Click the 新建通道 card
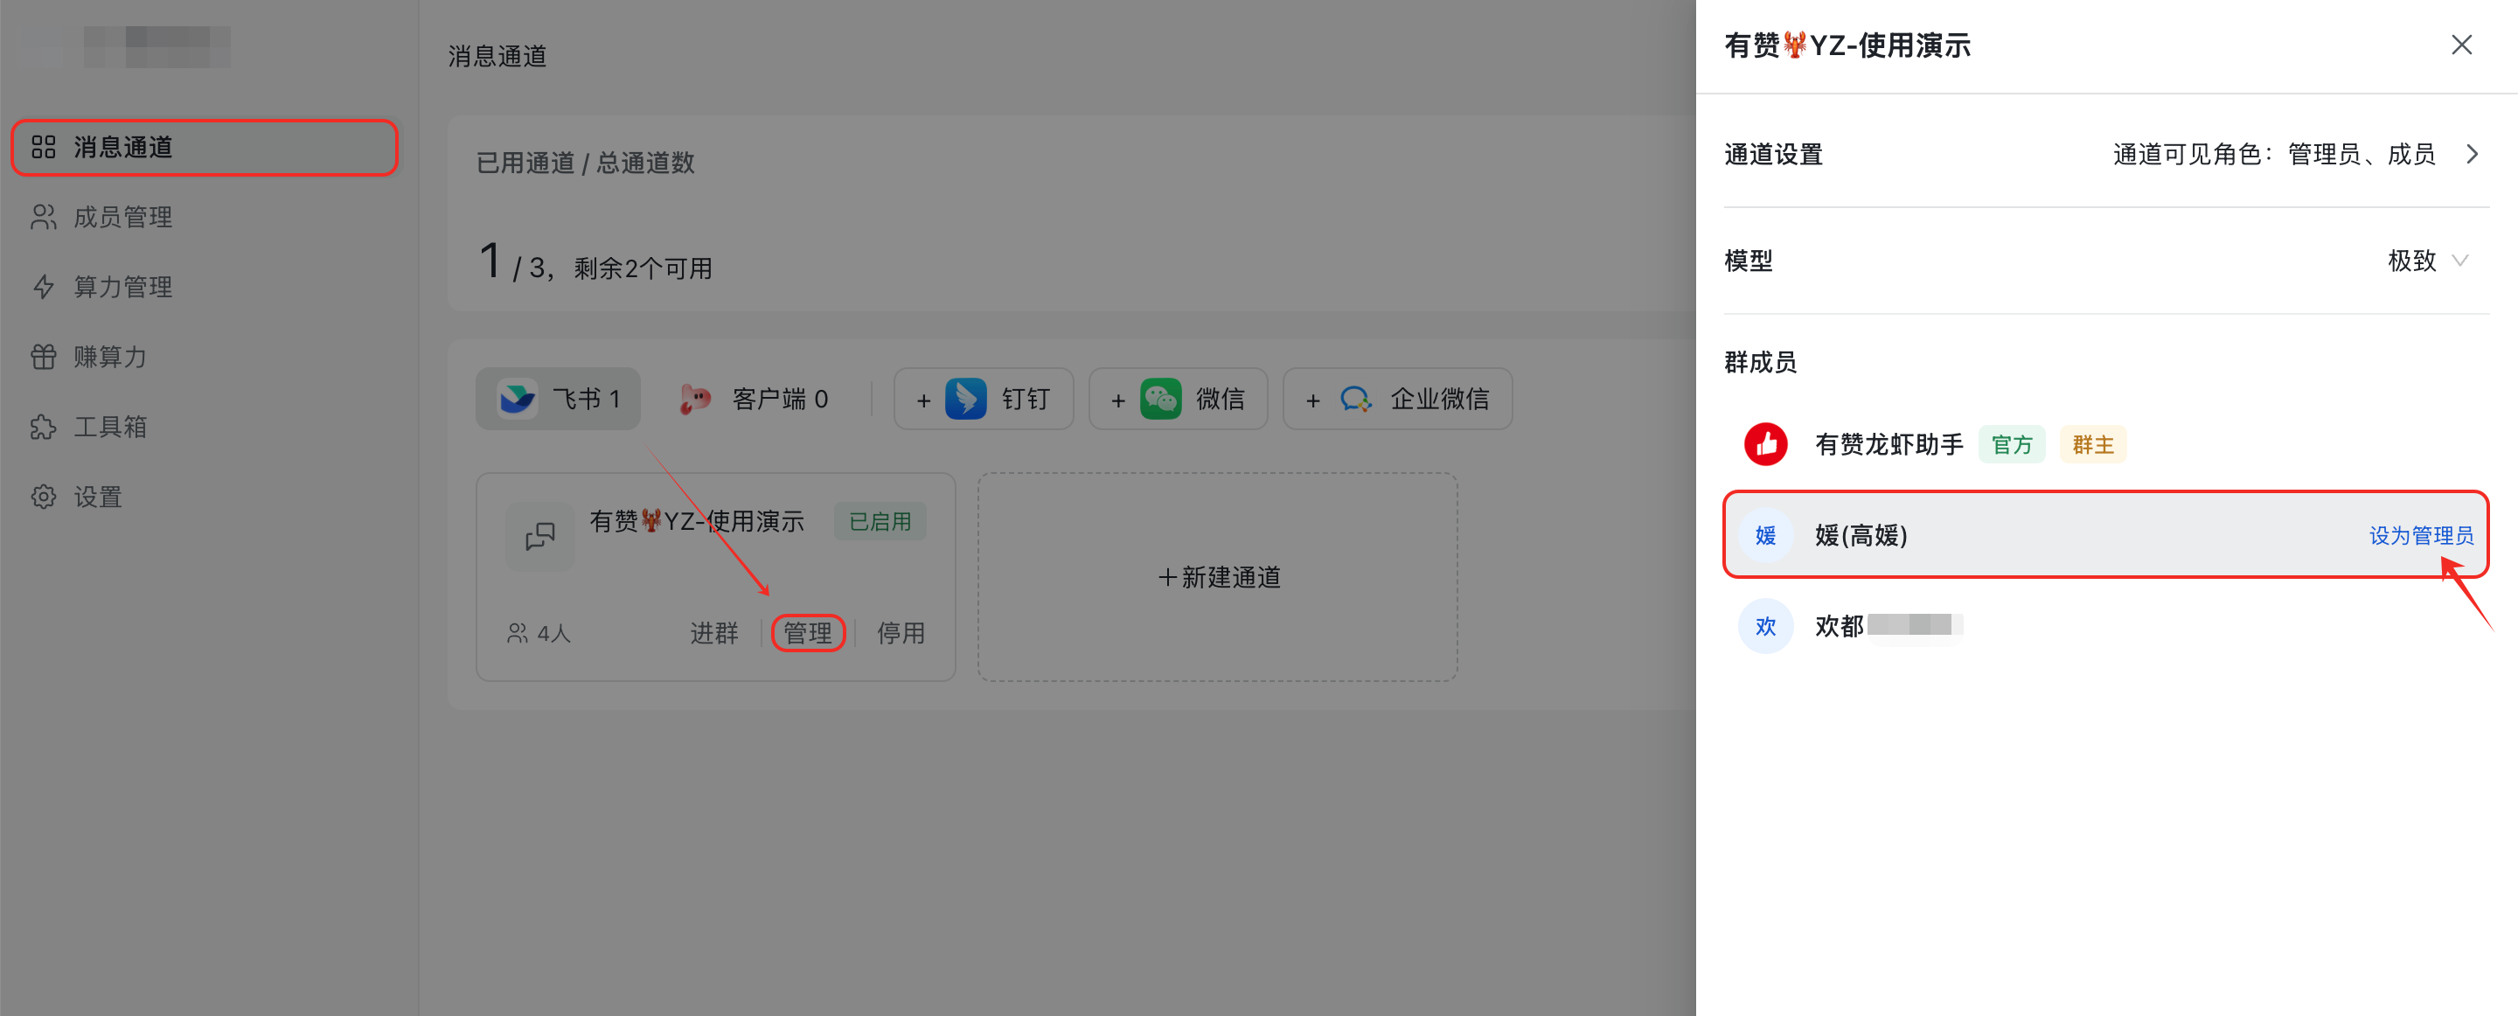Screen dimensions: 2518x1016 click(x=1218, y=578)
